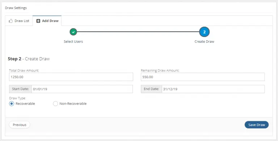Image resolution: width=278 pixels, height=141 pixels.
Task: Click the End Date label addon
Action: click(151, 89)
